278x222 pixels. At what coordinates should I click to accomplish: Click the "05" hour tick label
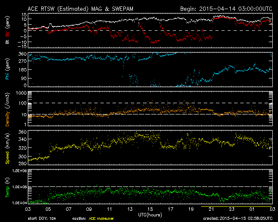pyautogui.click(x=48, y=209)
